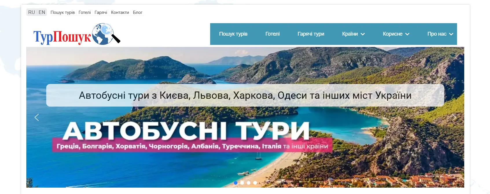Open the Контакти link in top bar
Viewport: 490px width, 194px height.
point(120,12)
